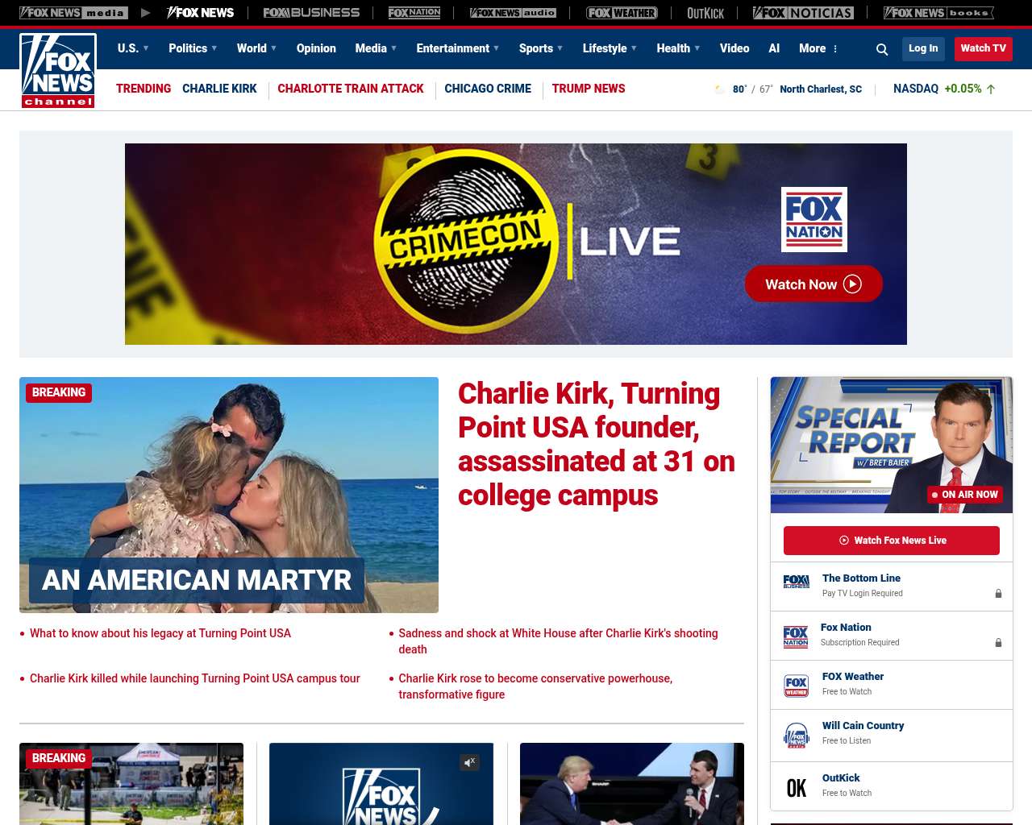Open the search magnifier icon

(x=882, y=49)
